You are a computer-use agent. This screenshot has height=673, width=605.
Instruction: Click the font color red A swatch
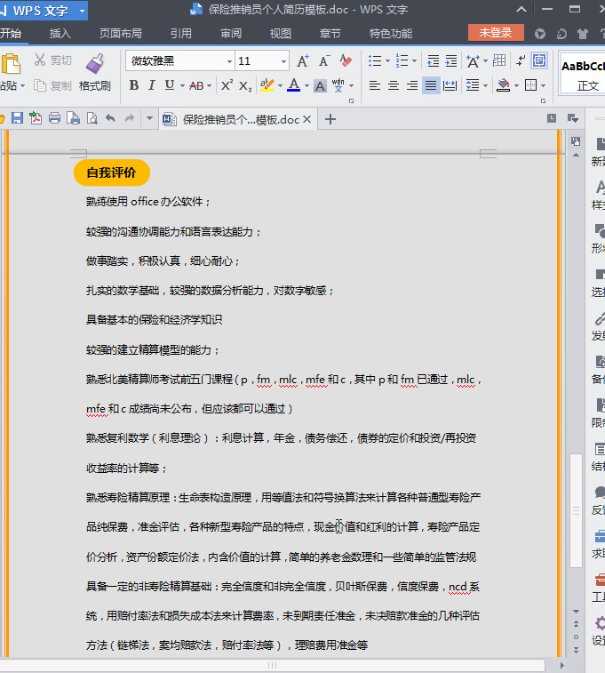pyautogui.click(x=293, y=85)
